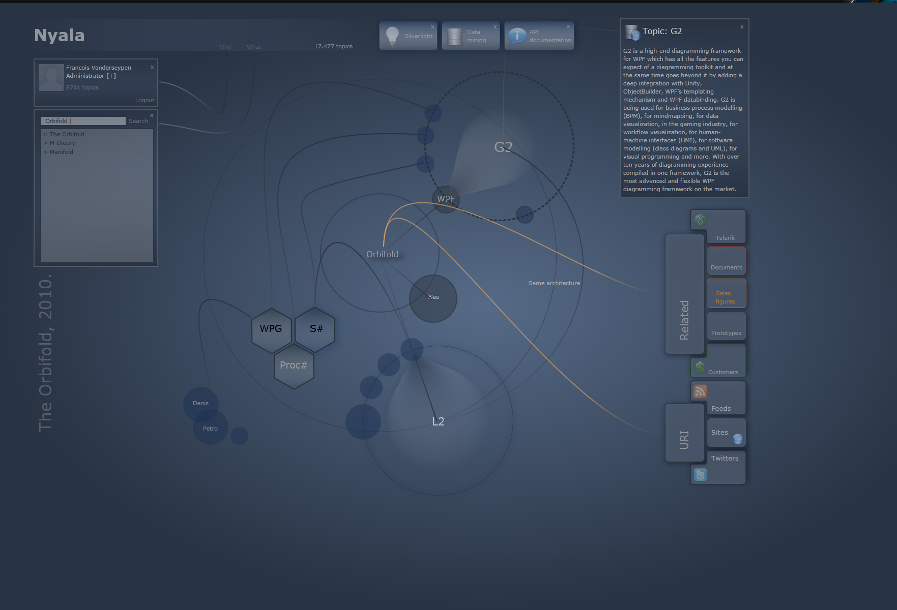The image size is (897, 610).
Task: Click the Feeds RSS icon
Action: coord(700,391)
